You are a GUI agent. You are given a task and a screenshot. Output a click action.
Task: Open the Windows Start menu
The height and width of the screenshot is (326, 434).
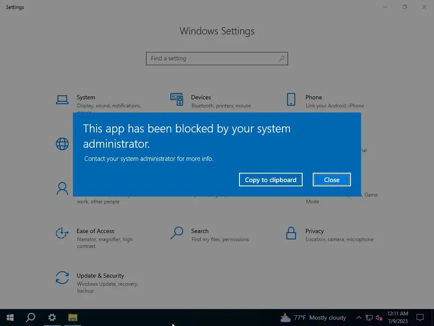10,318
